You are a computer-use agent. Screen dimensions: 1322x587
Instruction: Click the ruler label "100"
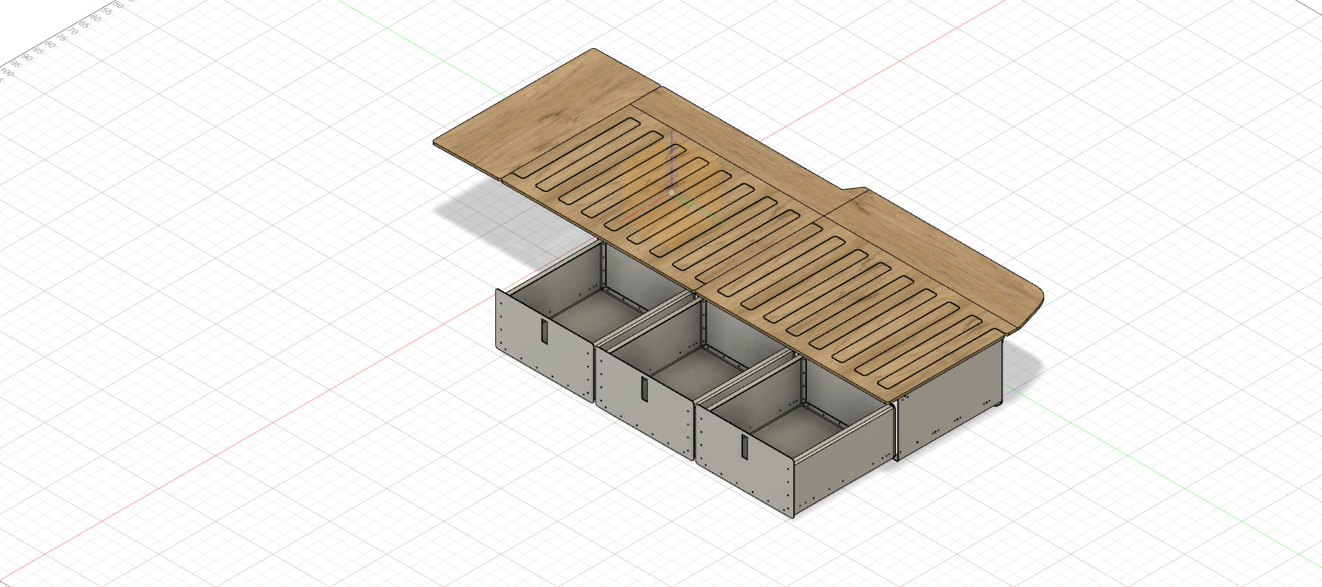6,72
